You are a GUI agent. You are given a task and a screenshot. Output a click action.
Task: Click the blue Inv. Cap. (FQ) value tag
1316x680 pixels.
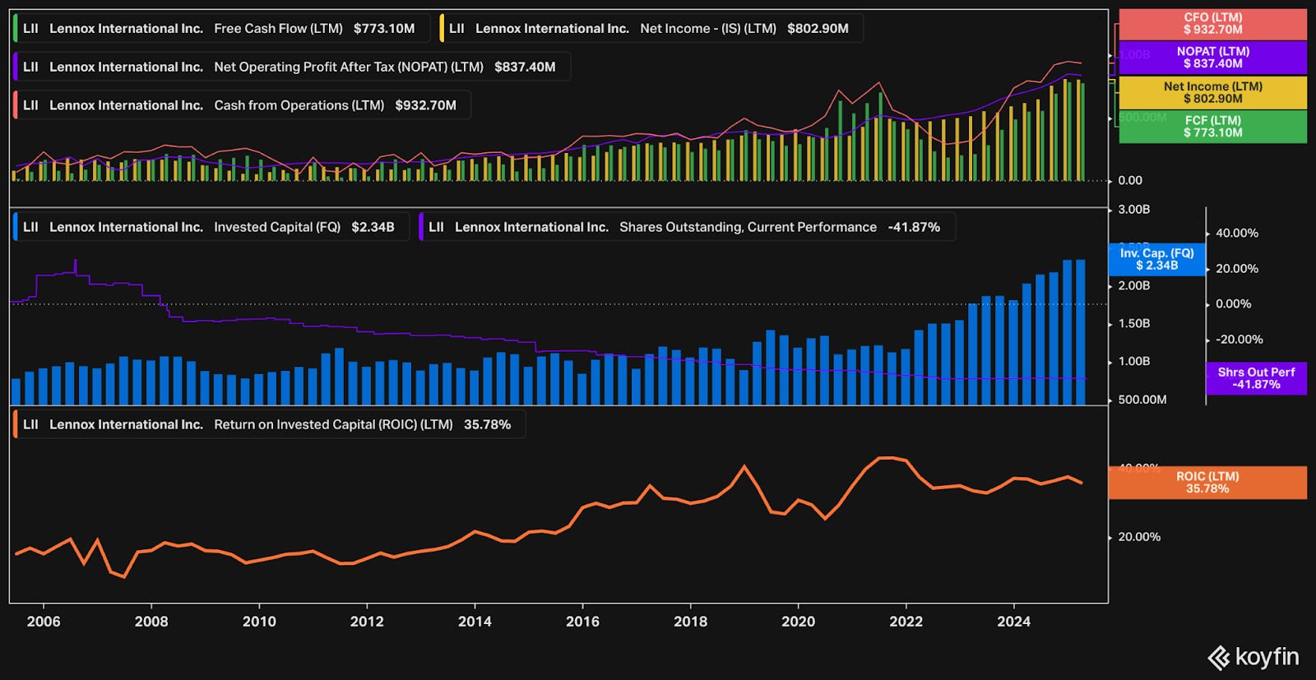pos(1156,259)
